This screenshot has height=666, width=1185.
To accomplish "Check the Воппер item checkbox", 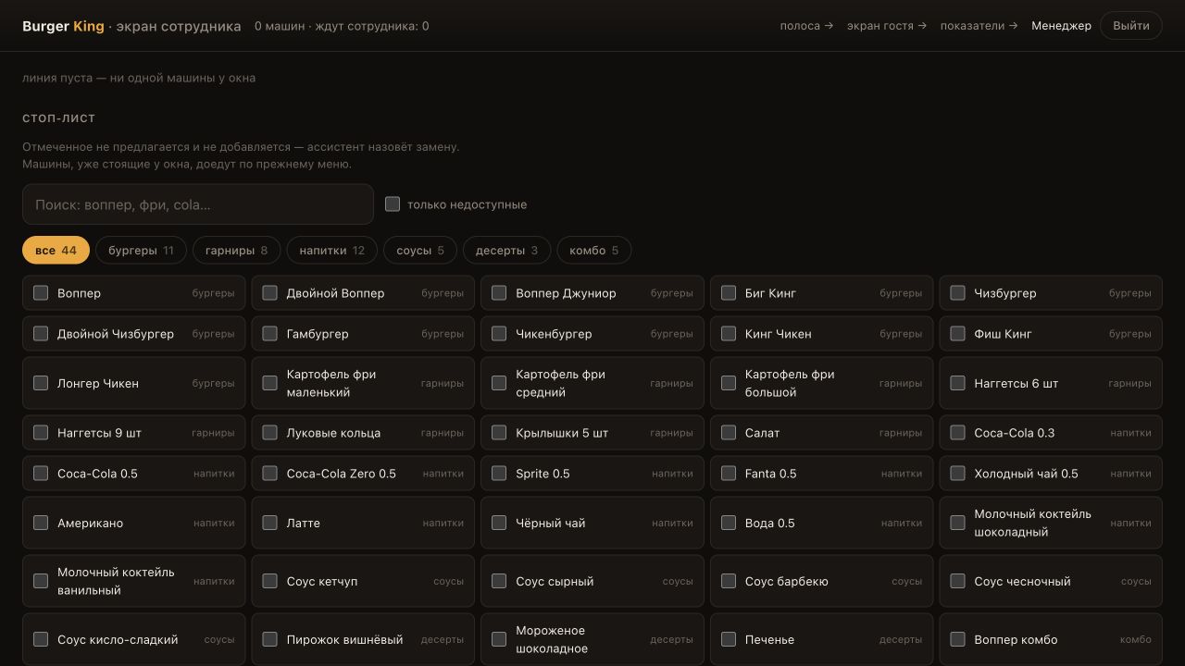I will point(41,293).
